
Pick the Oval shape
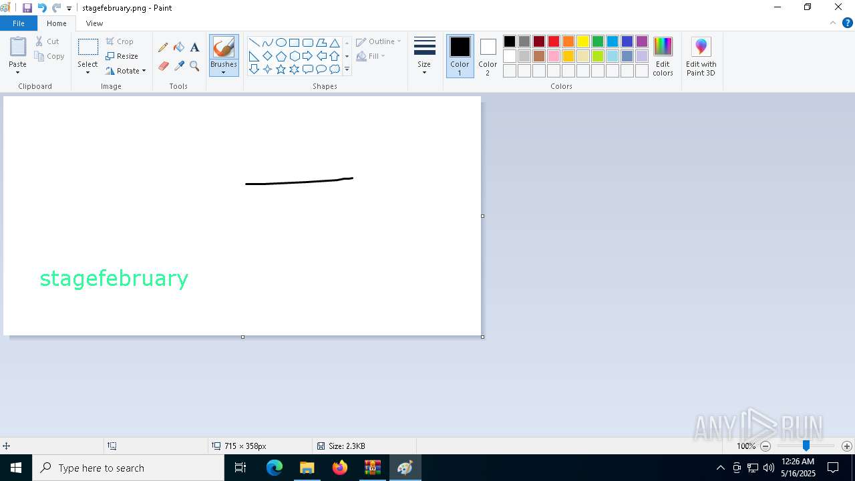(281, 43)
